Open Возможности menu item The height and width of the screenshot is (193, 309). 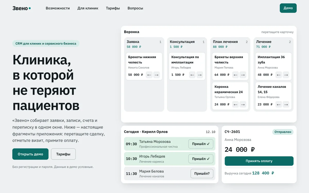58,8
